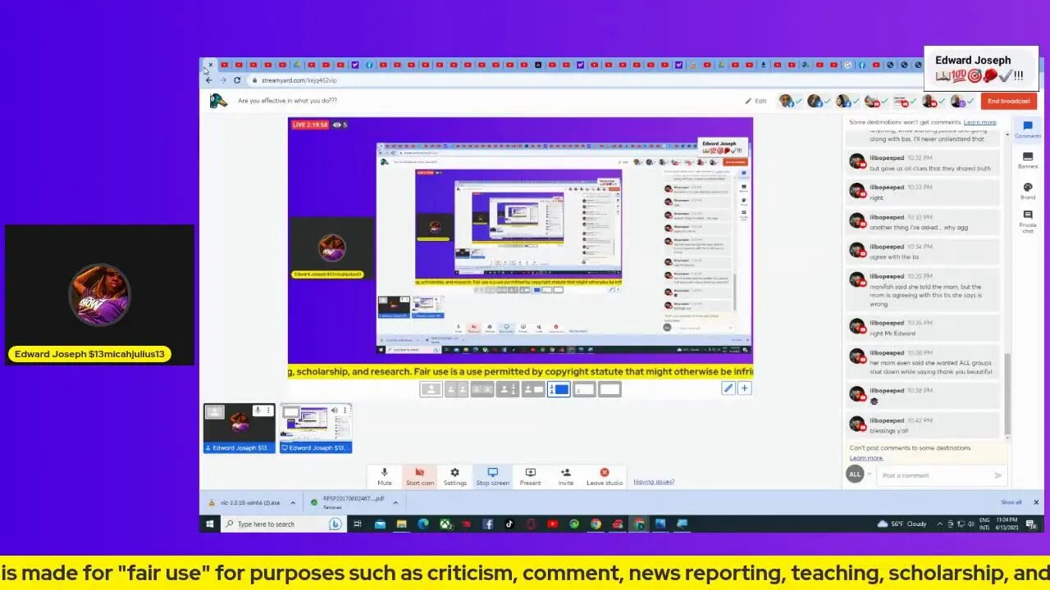Viewport: 1050px width, 590px height.
Task: Click the pencil edit layout icon
Action: [728, 388]
